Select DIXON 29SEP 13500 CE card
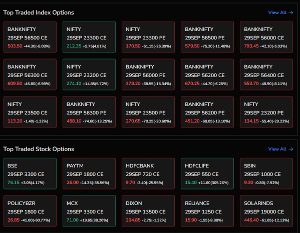 (148, 211)
